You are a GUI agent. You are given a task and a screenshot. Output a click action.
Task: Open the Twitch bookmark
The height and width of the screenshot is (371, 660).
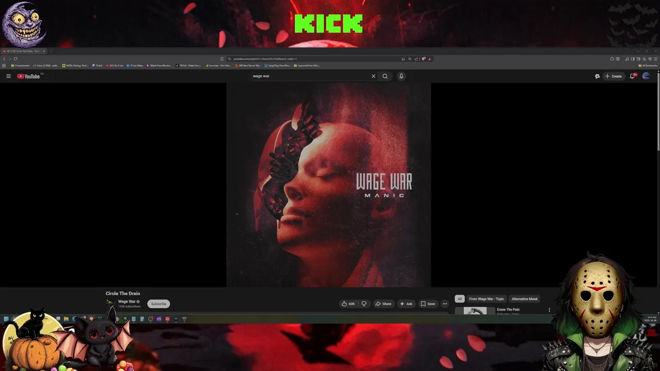[x=97, y=65]
